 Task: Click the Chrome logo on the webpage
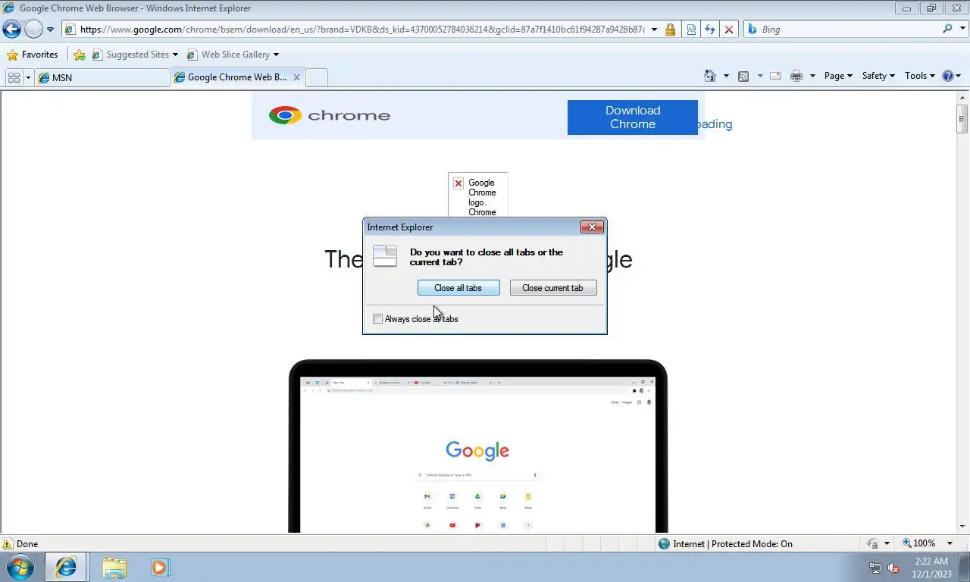[x=330, y=115]
